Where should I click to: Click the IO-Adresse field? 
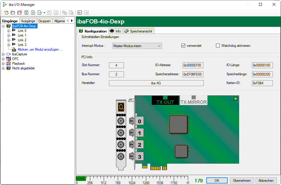193,65
